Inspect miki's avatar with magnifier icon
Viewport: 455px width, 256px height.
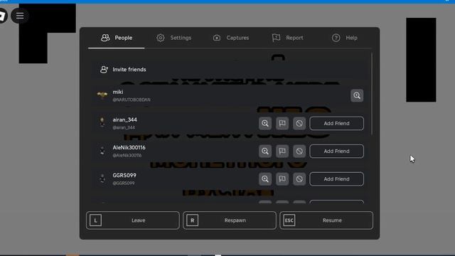pyautogui.click(x=357, y=95)
